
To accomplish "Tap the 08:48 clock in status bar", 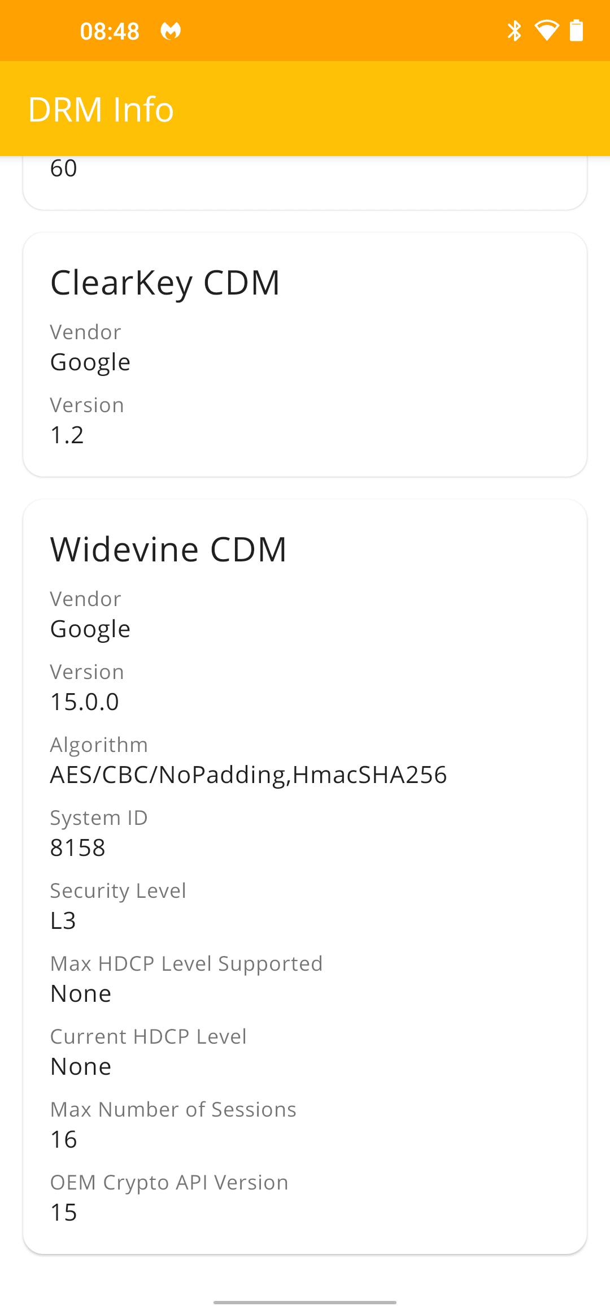I will [x=110, y=31].
